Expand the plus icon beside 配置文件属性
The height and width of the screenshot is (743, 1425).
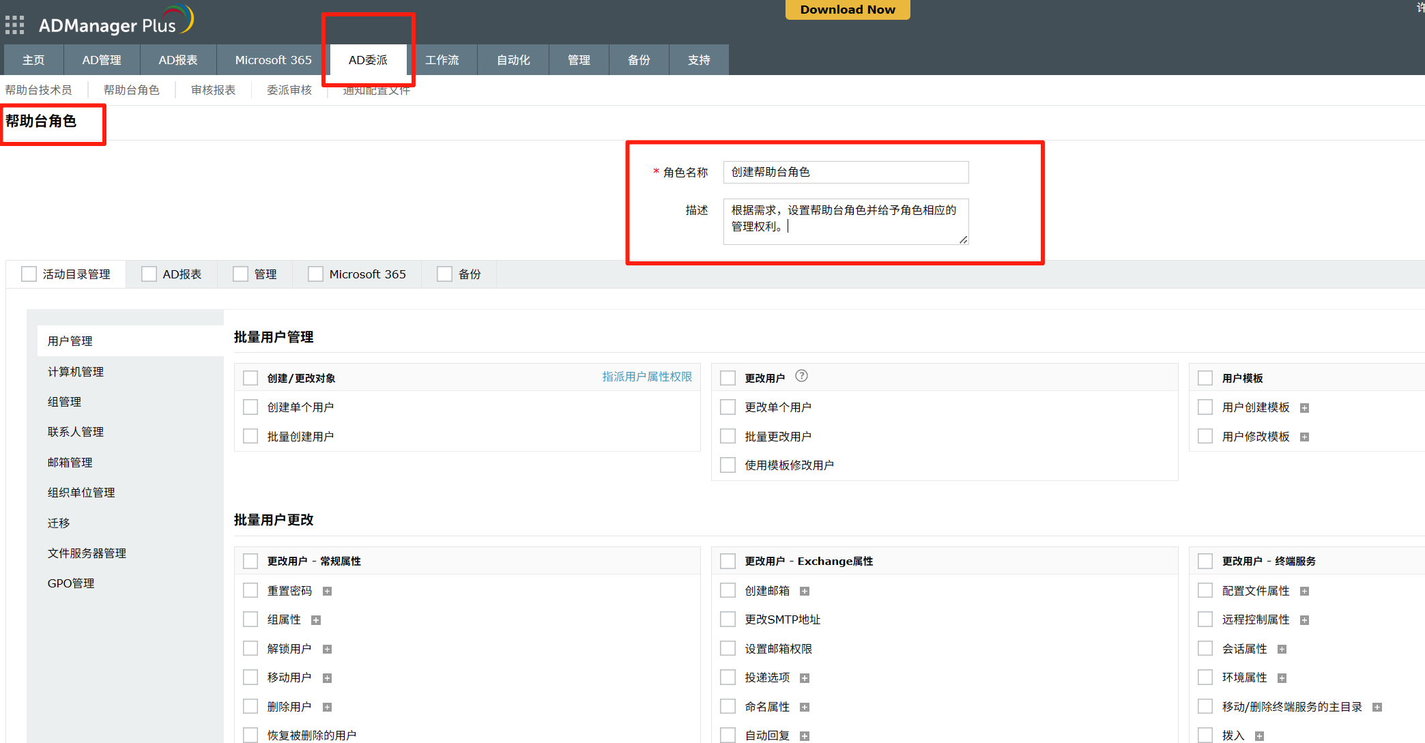[1304, 591]
